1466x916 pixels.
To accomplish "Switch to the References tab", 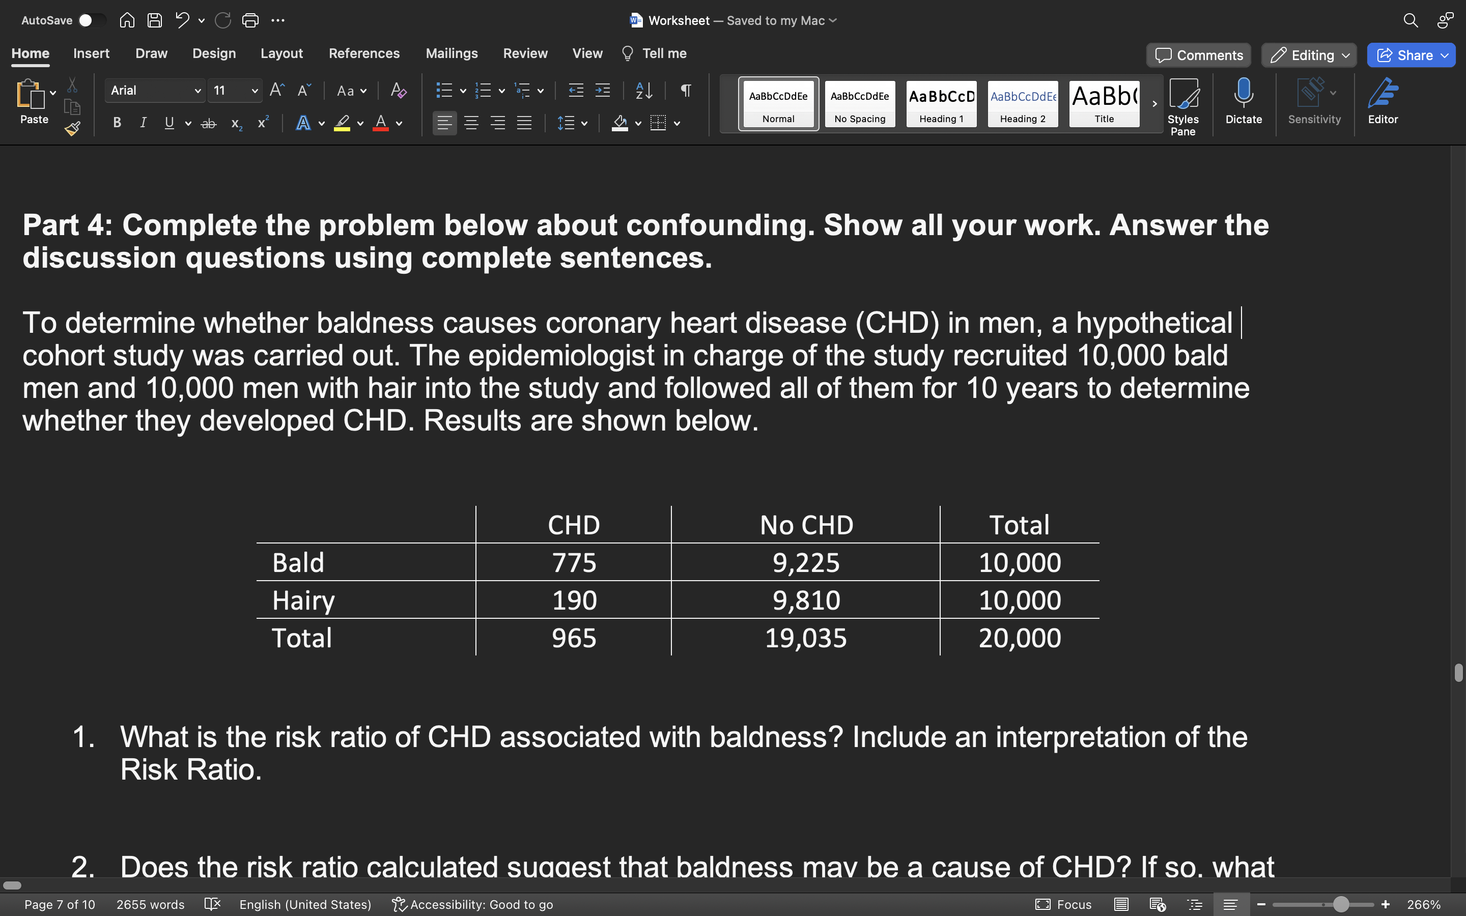I will click(364, 53).
